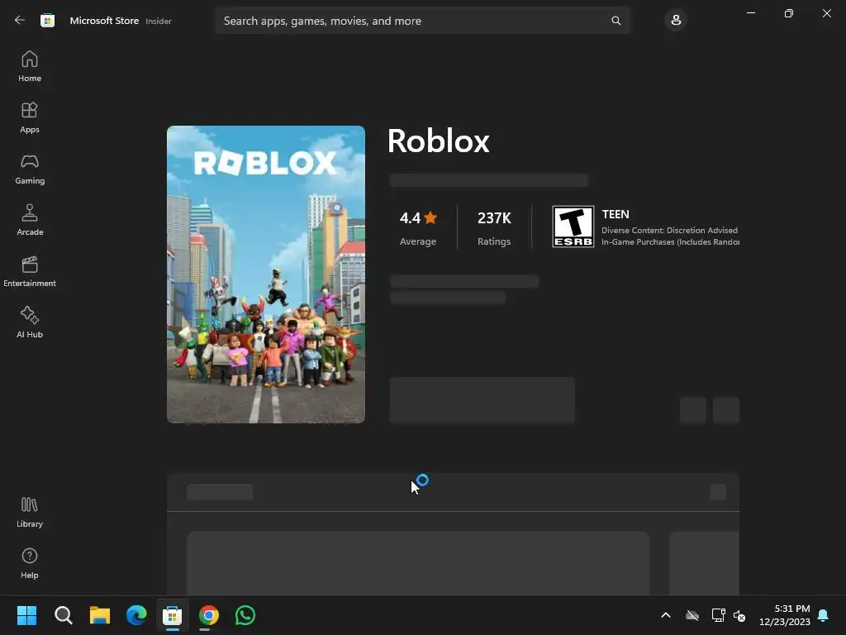Open the Entertainment section in sidebar
This screenshot has height=635, width=846.
point(30,271)
